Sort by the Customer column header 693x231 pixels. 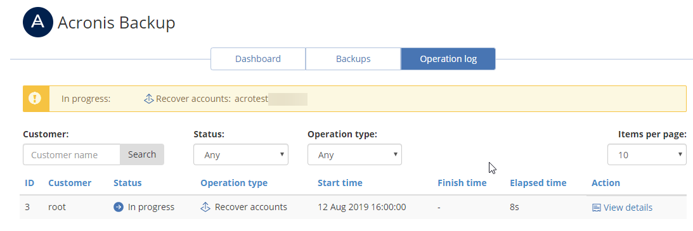pos(70,183)
